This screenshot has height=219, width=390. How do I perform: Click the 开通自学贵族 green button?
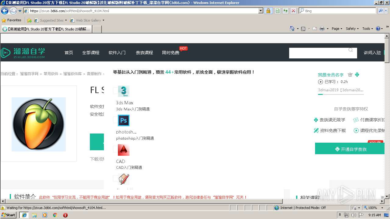coord(350,149)
